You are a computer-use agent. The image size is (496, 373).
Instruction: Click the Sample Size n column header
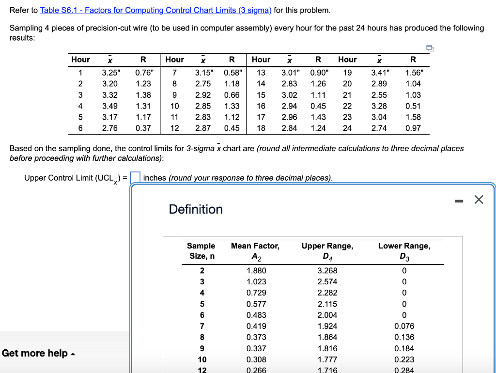(201, 250)
